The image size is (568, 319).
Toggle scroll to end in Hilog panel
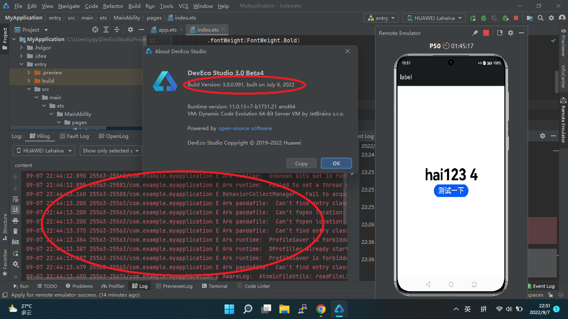click(x=15, y=209)
